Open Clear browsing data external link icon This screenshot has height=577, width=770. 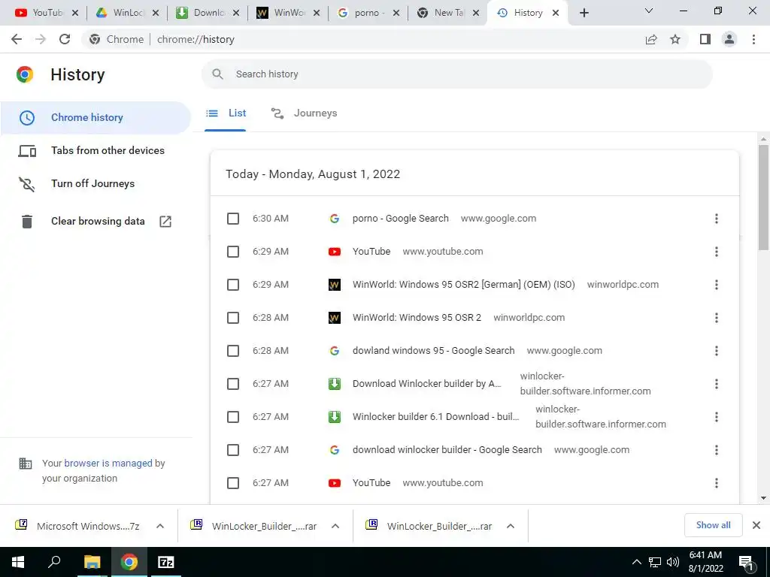click(165, 222)
